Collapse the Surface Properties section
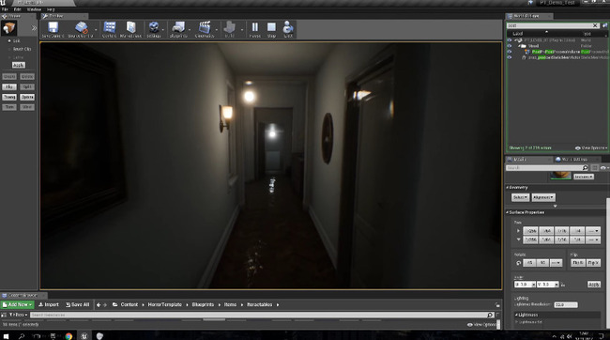This screenshot has width=610, height=340. pos(508,212)
